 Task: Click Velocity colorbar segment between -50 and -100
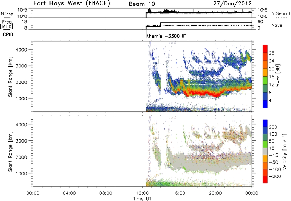click(265, 165)
